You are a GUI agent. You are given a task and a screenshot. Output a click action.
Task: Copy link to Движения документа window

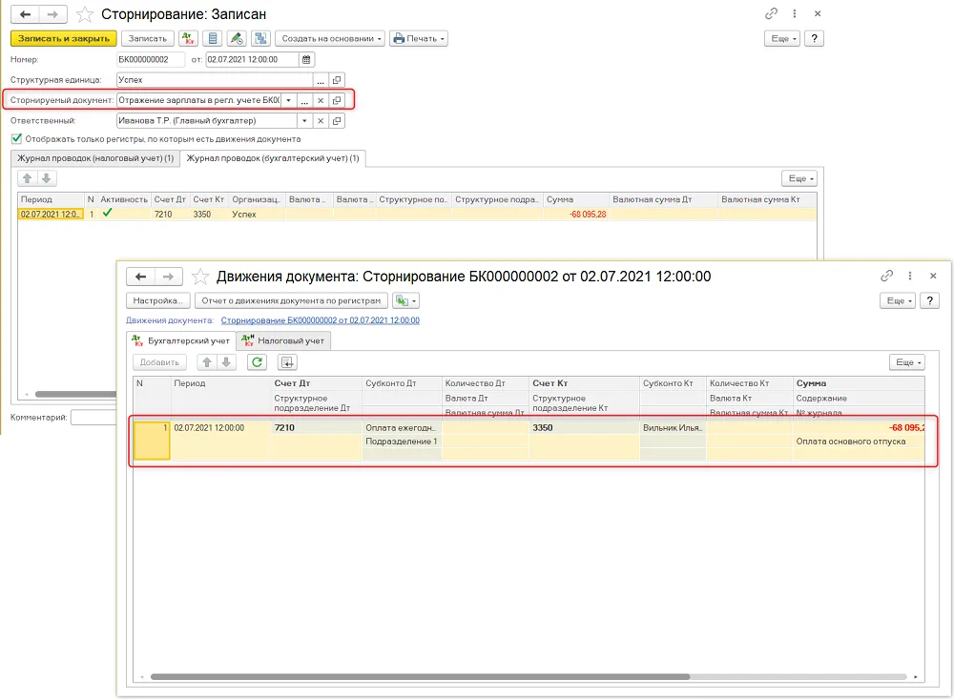(x=887, y=276)
